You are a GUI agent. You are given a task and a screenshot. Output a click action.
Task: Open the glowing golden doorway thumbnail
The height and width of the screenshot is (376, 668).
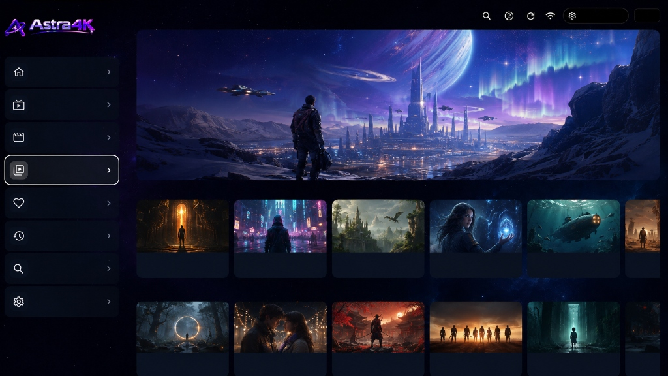pyautogui.click(x=183, y=226)
